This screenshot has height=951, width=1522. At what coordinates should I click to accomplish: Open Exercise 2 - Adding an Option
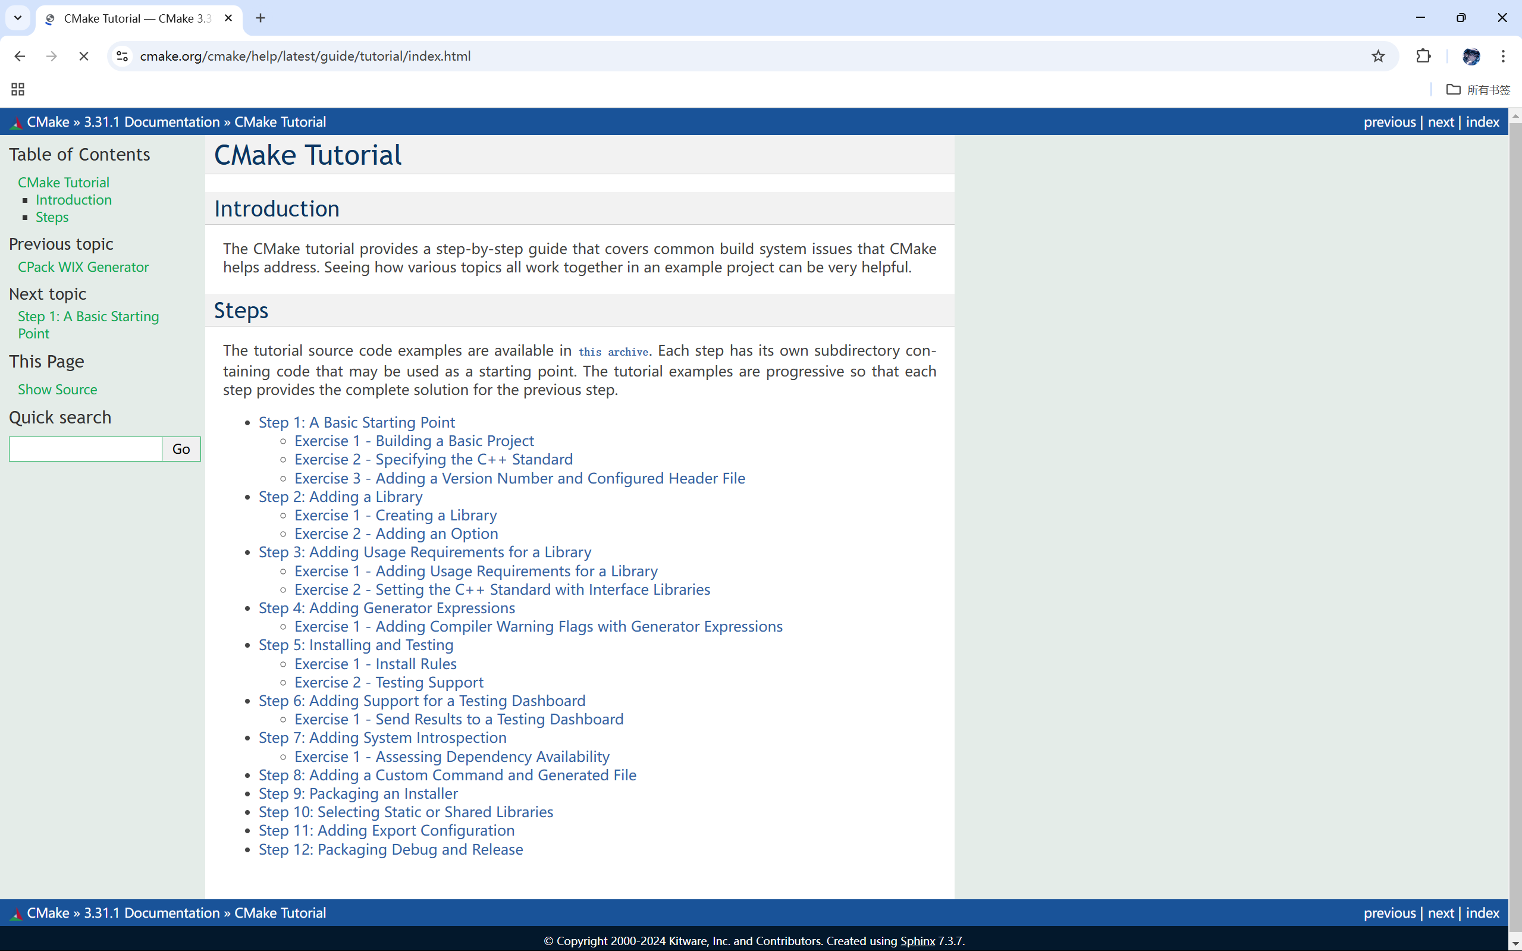[x=396, y=533]
